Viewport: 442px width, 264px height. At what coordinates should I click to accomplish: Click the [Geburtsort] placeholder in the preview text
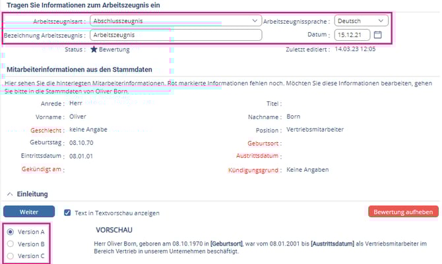[226, 244]
